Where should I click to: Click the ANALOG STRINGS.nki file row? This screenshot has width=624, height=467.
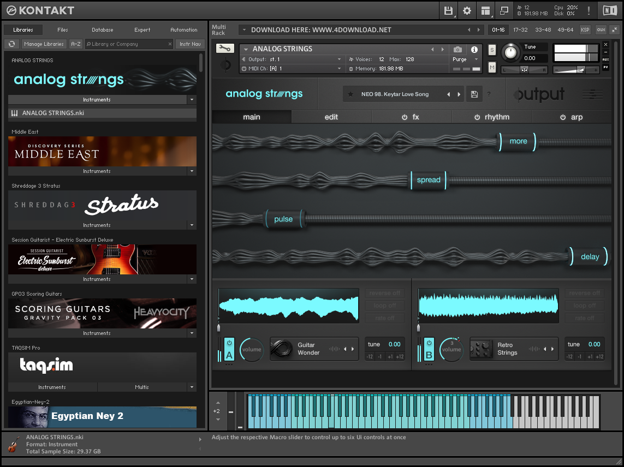pos(102,113)
